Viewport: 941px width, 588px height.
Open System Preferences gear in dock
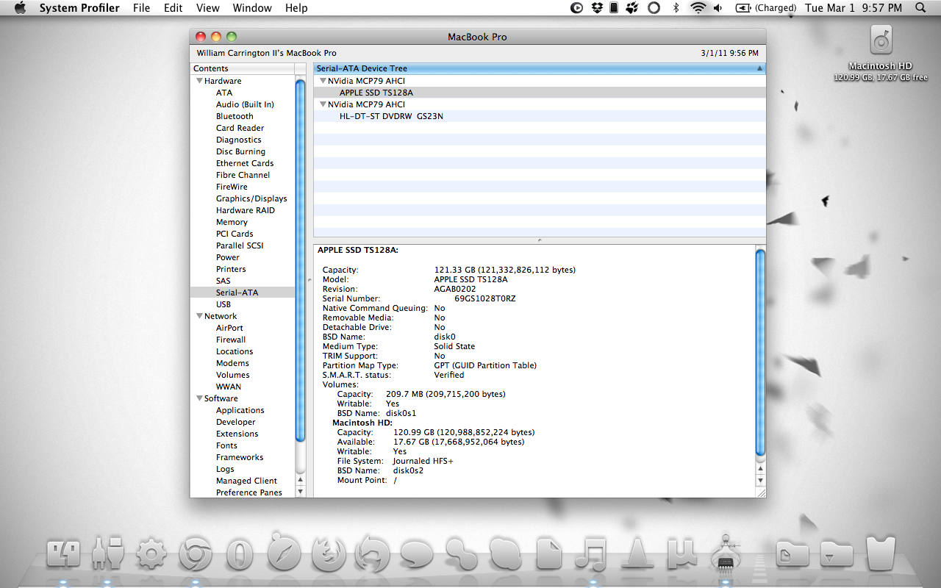coord(151,553)
